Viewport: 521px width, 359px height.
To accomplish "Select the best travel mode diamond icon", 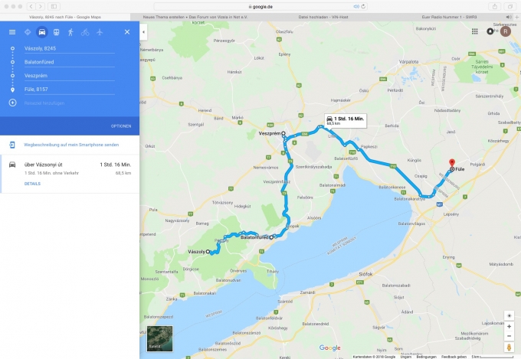I will point(28,32).
